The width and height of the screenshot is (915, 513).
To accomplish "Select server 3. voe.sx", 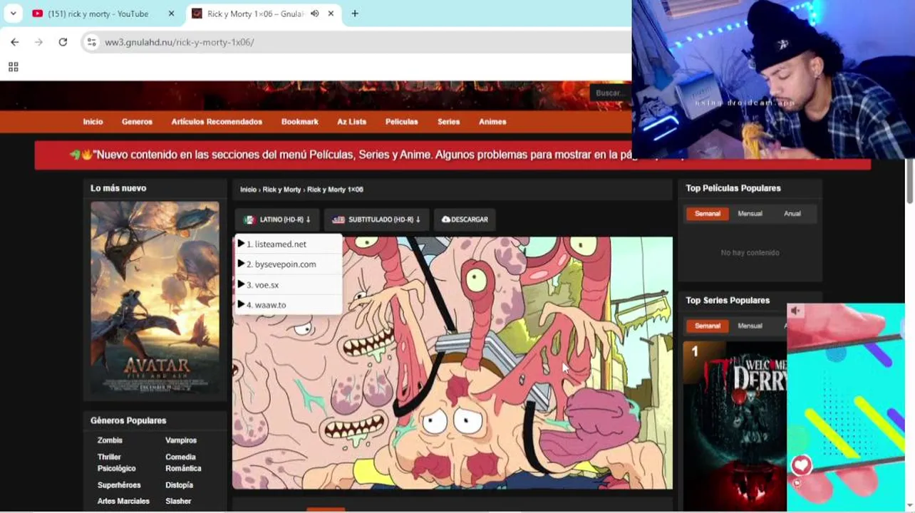I will click(289, 285).
